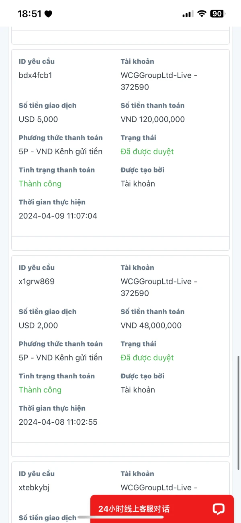The height and width of the screenshot is (523, 241).
Task: Tap the 24小时线上客服对话 support banner
Action: point(162,509)
